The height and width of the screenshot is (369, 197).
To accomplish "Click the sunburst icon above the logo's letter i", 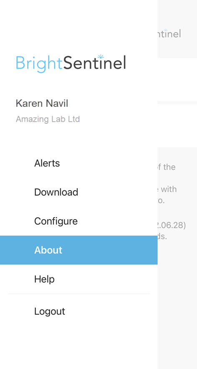I will point(101,56).
